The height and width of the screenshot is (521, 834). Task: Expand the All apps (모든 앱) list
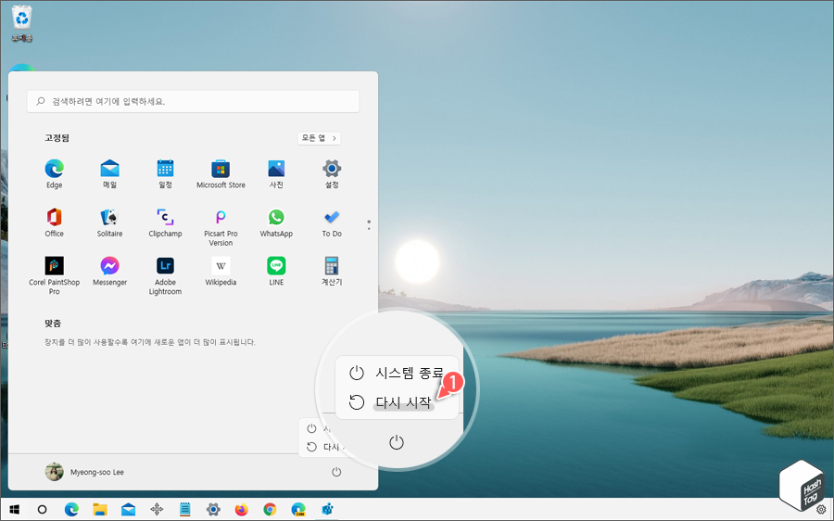319,138
